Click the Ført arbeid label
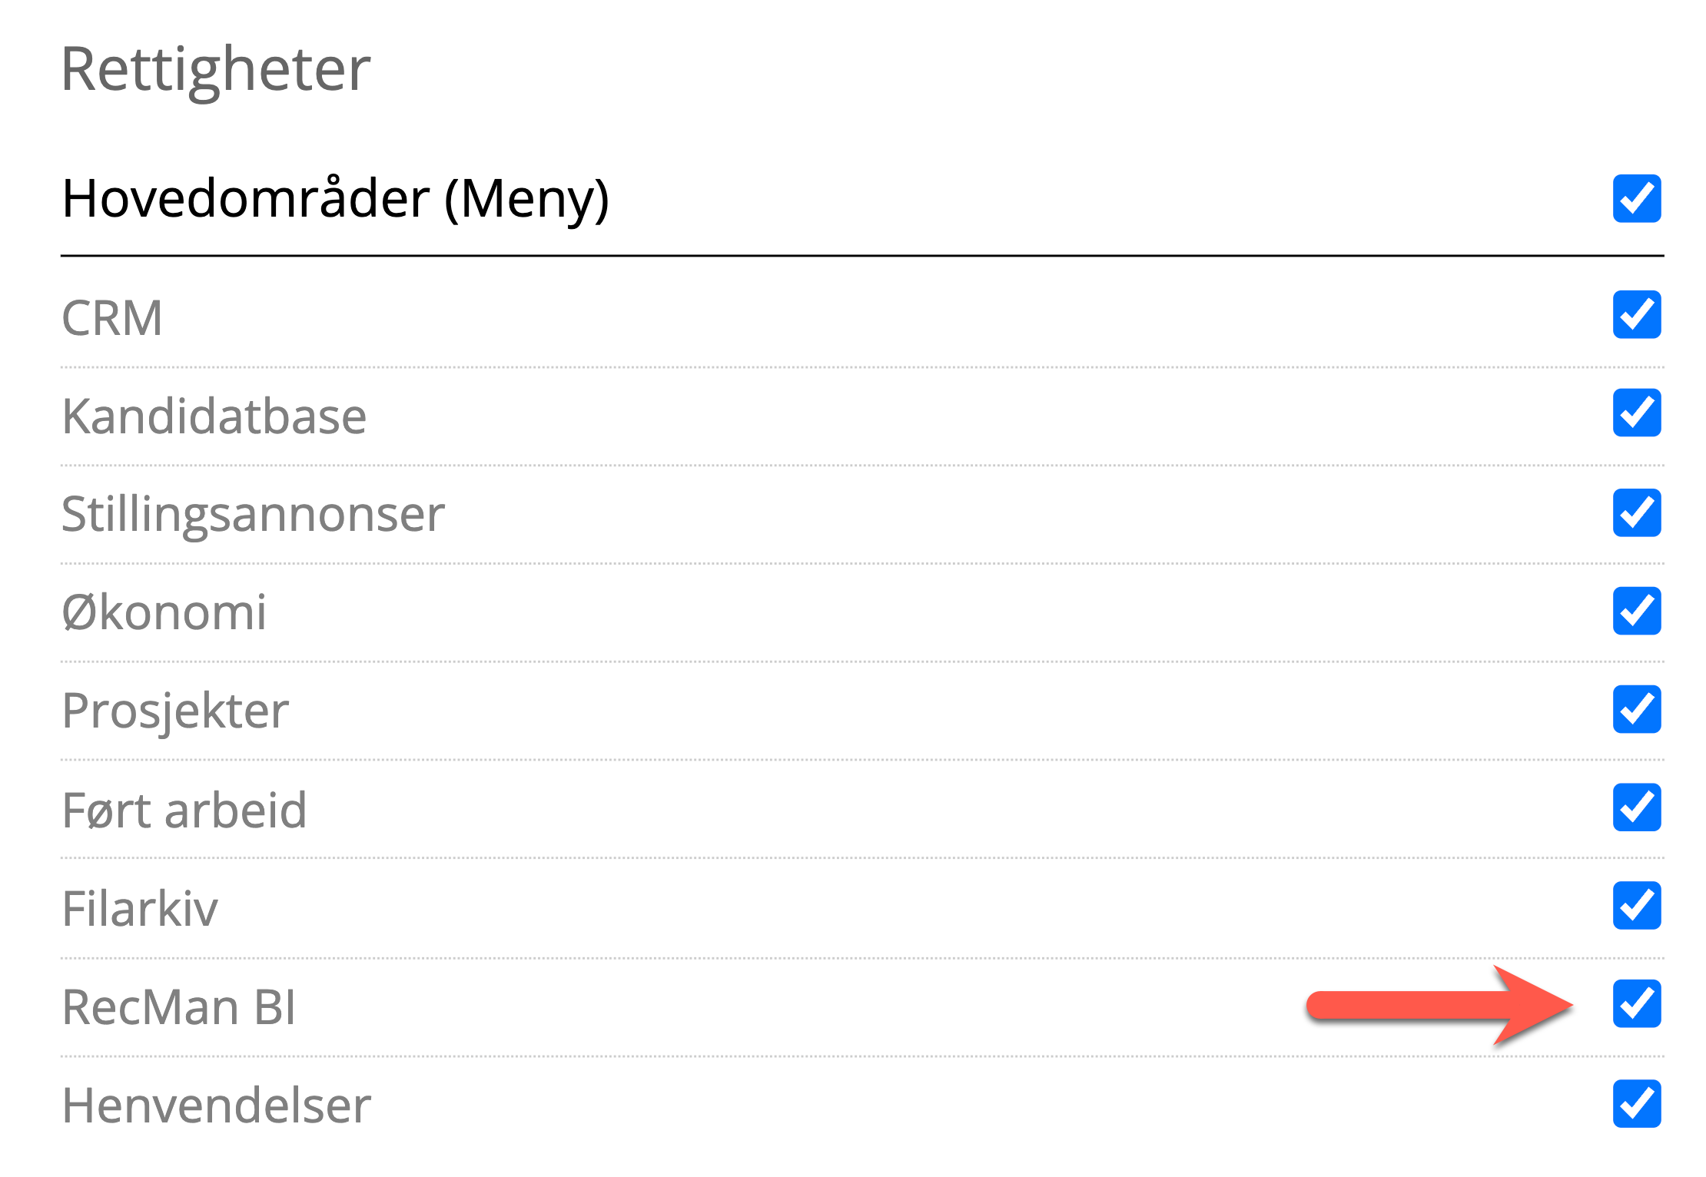This screenshot has height=1177, width=1706. (x=184, y=810)
